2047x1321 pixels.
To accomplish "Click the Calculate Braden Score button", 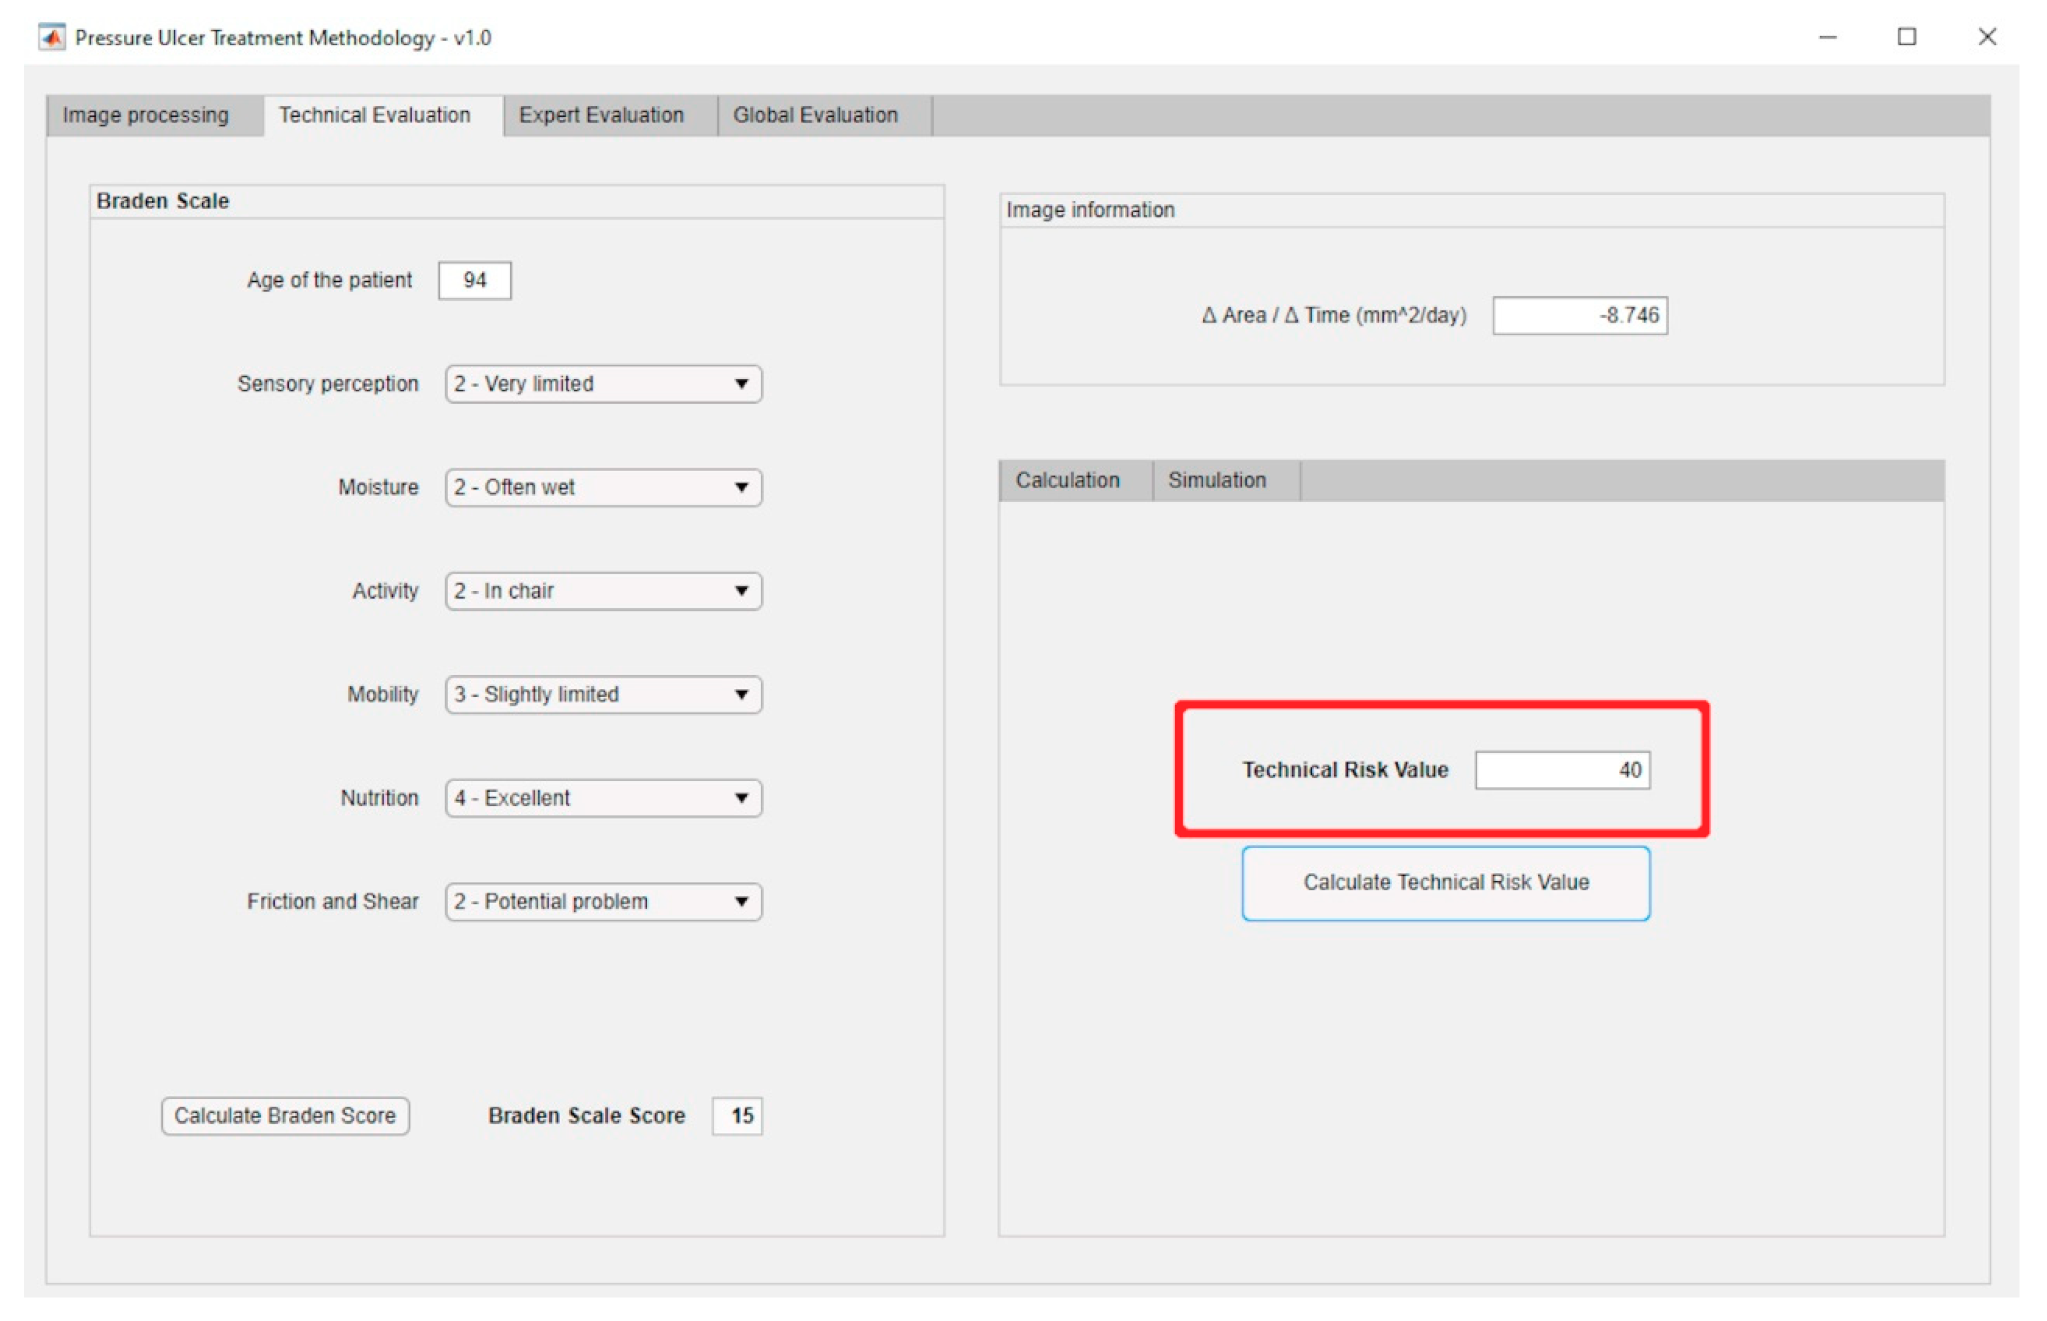I will [285, 1116].
